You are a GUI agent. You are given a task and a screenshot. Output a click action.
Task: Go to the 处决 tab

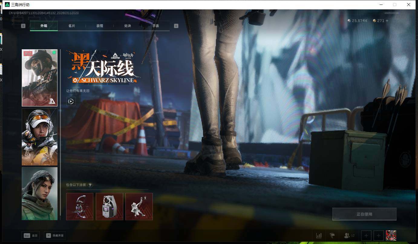click(128, 26)
